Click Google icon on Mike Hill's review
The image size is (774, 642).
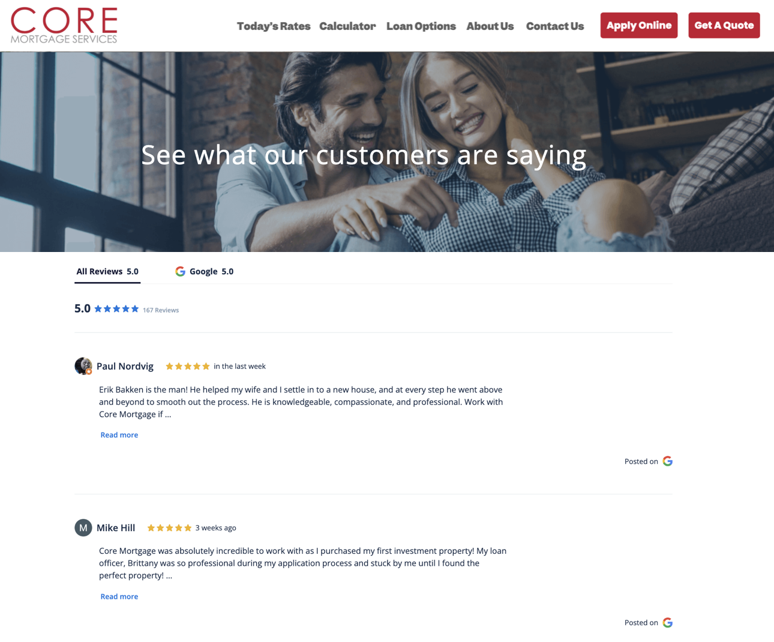(667, 622)
